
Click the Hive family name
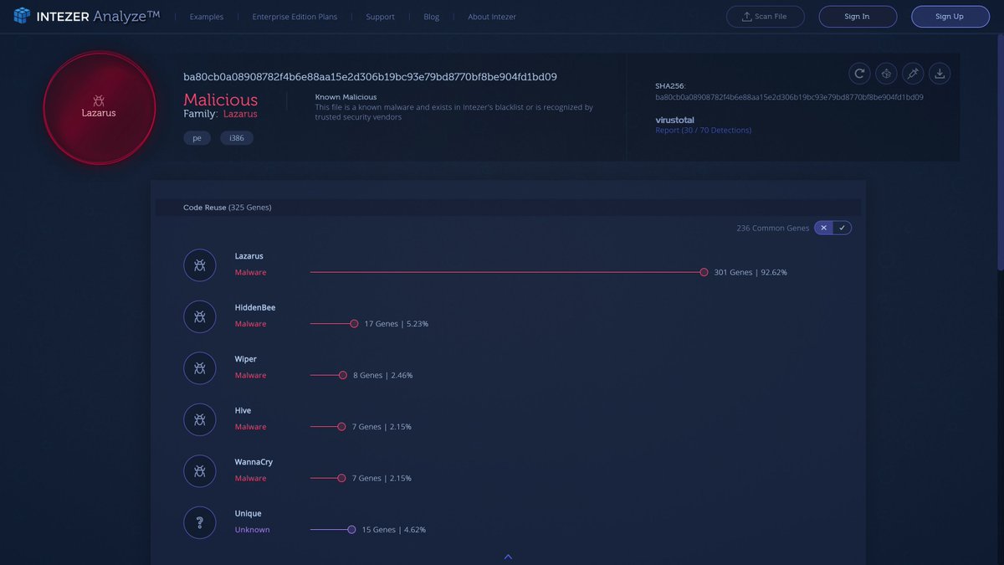[x=243, y=410]
